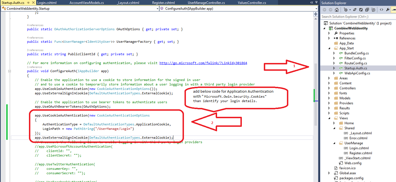The image size is (396, 182).
Task: Click the config file icon beside Web.config
Action: (x=341, y=163)
